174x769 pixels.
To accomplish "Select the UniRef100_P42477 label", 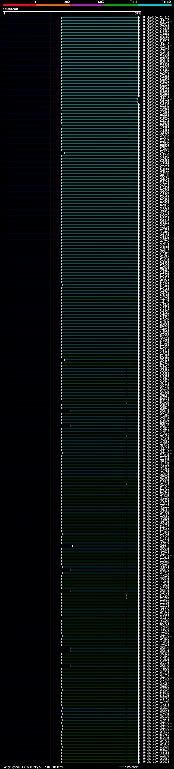I will (x=156, y=378).
